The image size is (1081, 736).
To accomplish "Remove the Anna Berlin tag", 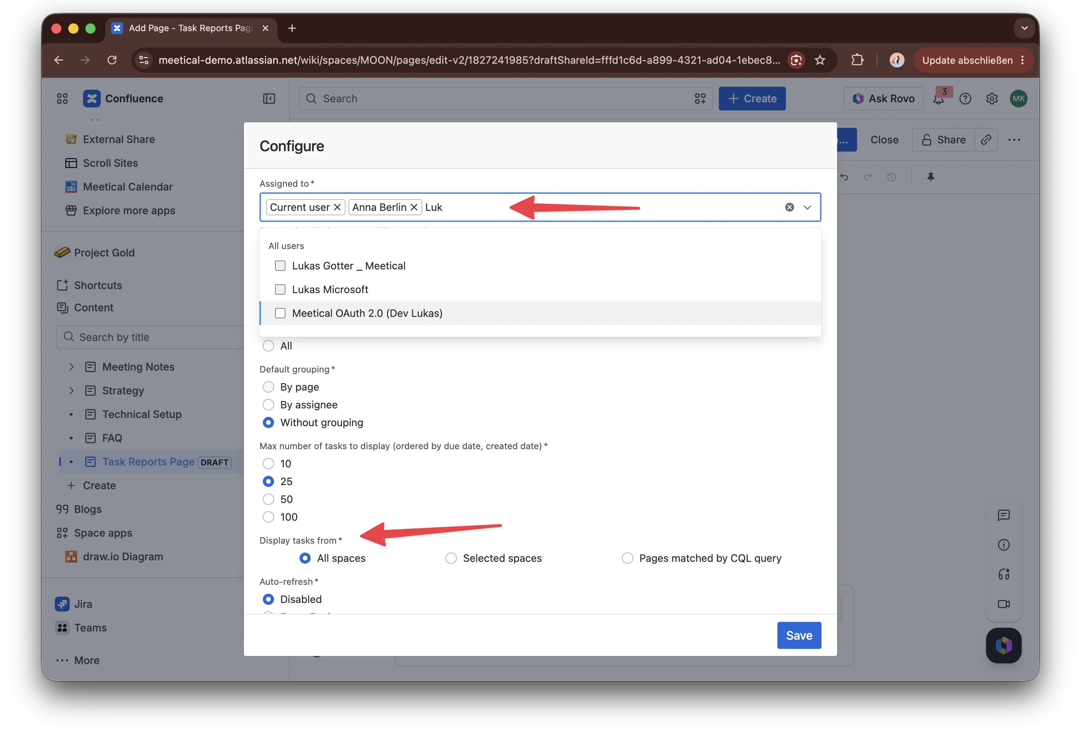I will [x=413, y=208].
